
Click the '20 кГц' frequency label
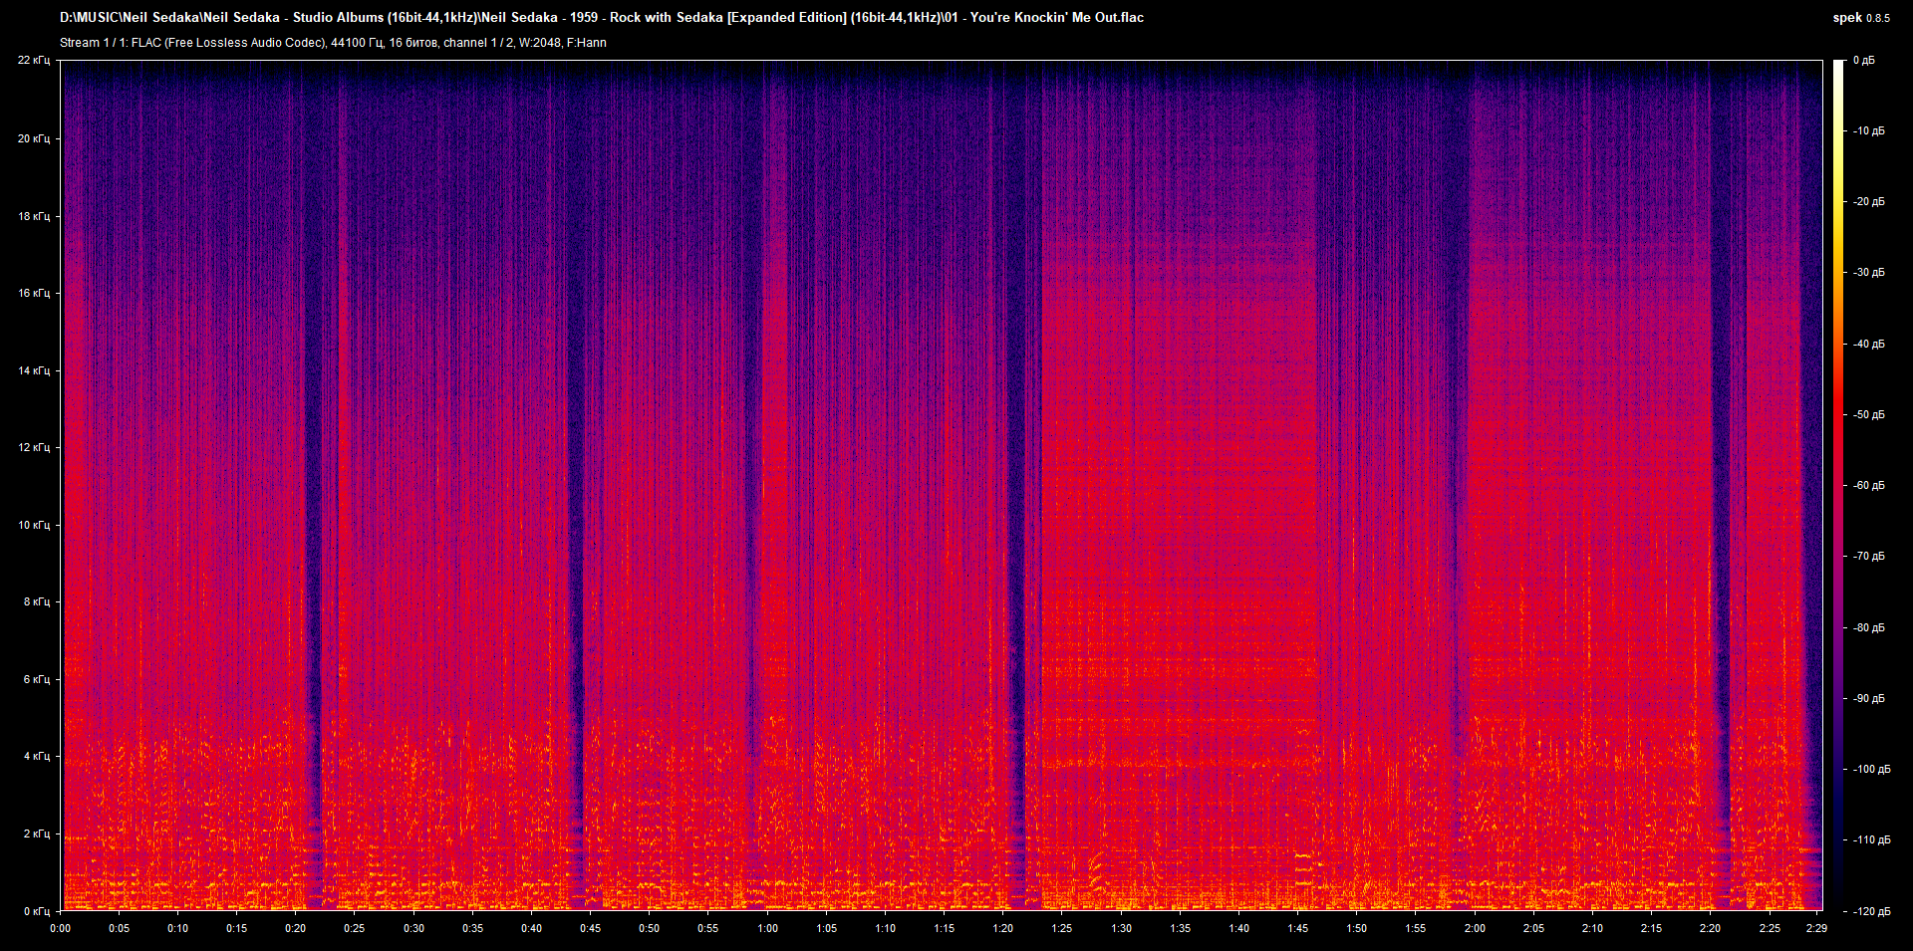click(34, 138)
